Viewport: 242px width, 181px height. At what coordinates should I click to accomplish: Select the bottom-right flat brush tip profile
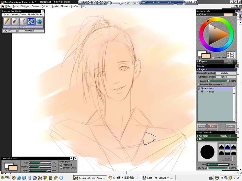(233, 153)
